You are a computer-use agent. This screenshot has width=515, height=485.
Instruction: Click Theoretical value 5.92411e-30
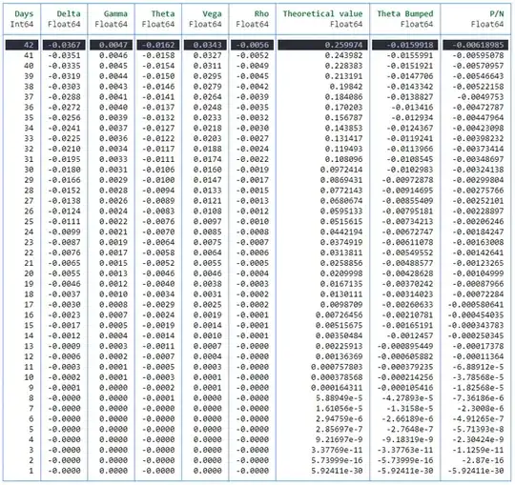pyautogui.click(x=337, y=471)
